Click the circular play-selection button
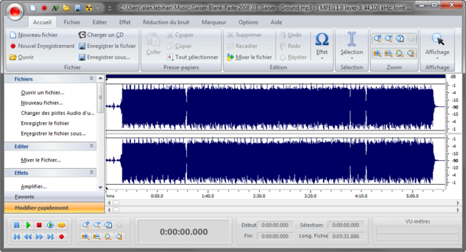Screen dimensions: 466x252 click(x=50, y=225)
